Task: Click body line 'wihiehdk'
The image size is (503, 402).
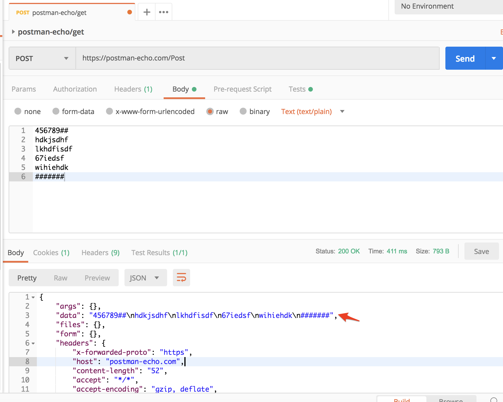Action: point(52,167)
